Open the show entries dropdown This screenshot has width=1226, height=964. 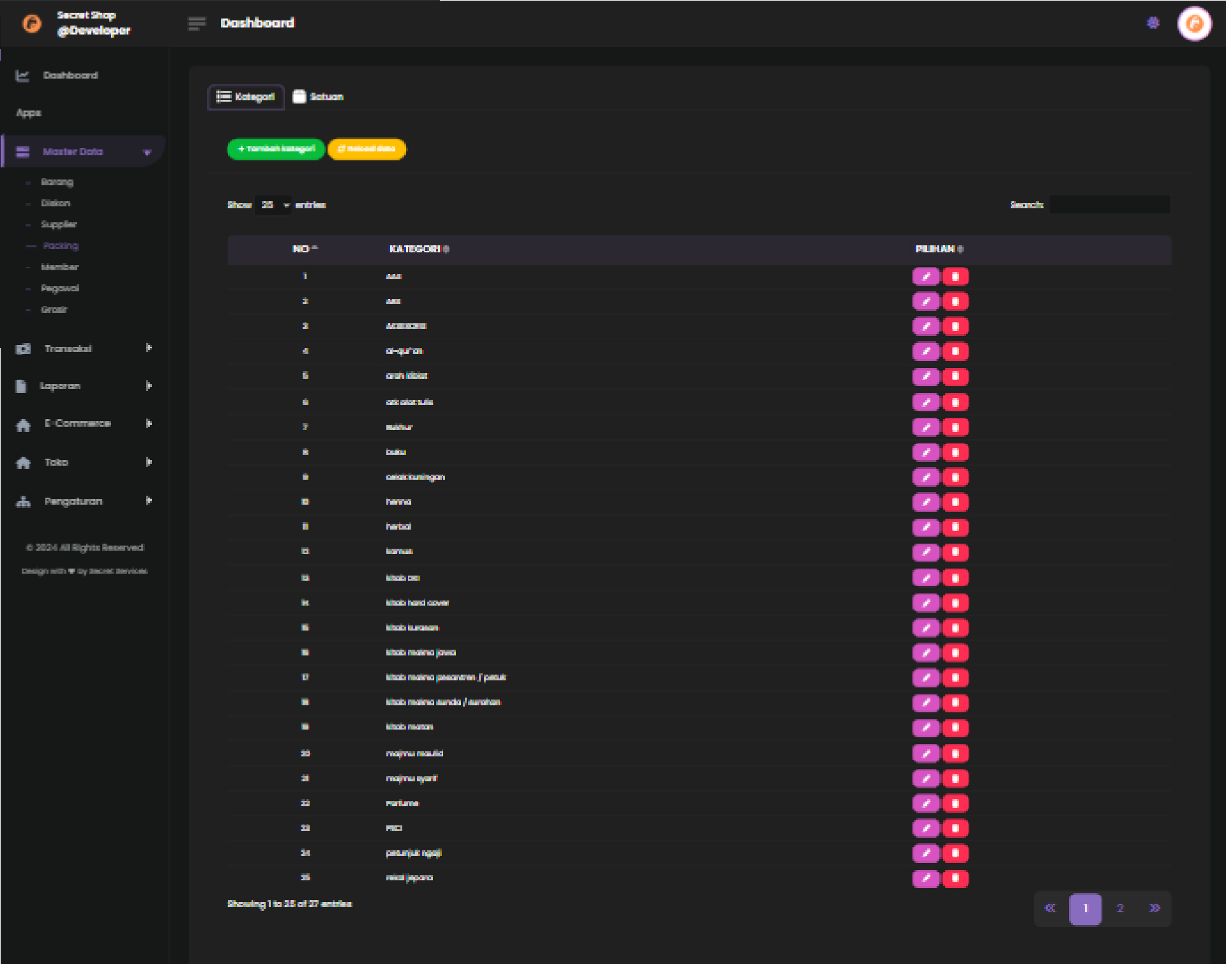pos(273,205)
